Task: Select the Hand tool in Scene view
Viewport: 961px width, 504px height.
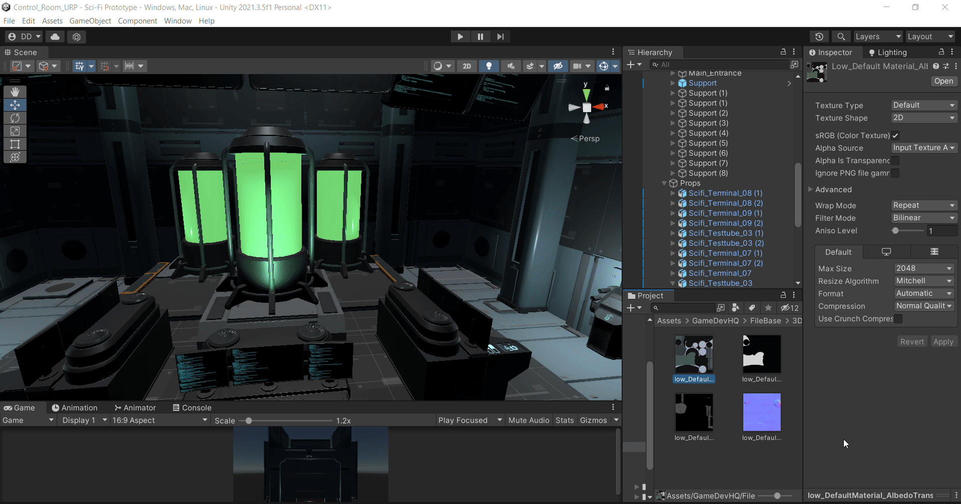Action: click(x=15, y=92)
